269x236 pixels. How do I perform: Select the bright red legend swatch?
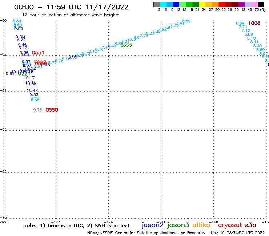222,4
